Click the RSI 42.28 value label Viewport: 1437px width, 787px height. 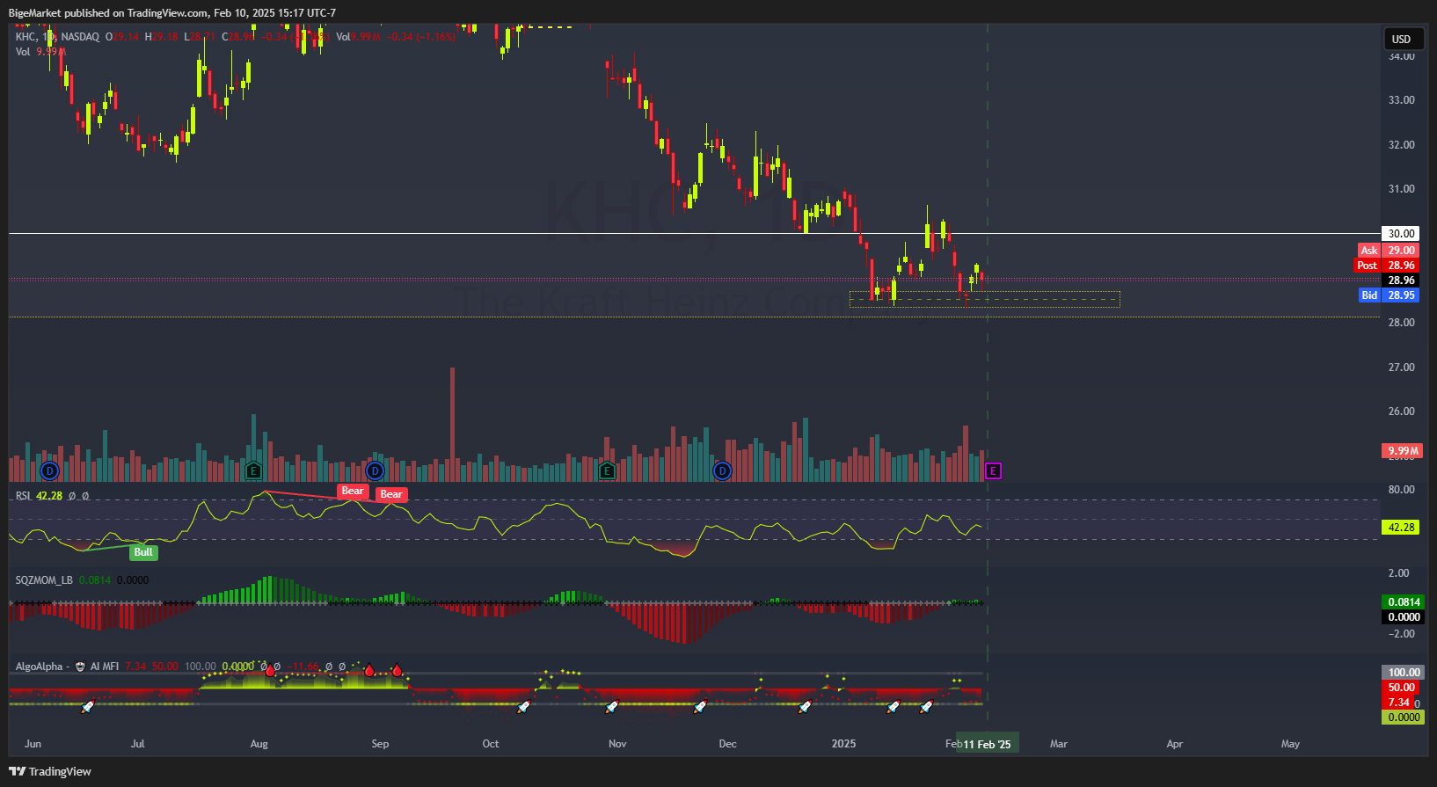click(1401, 528)
